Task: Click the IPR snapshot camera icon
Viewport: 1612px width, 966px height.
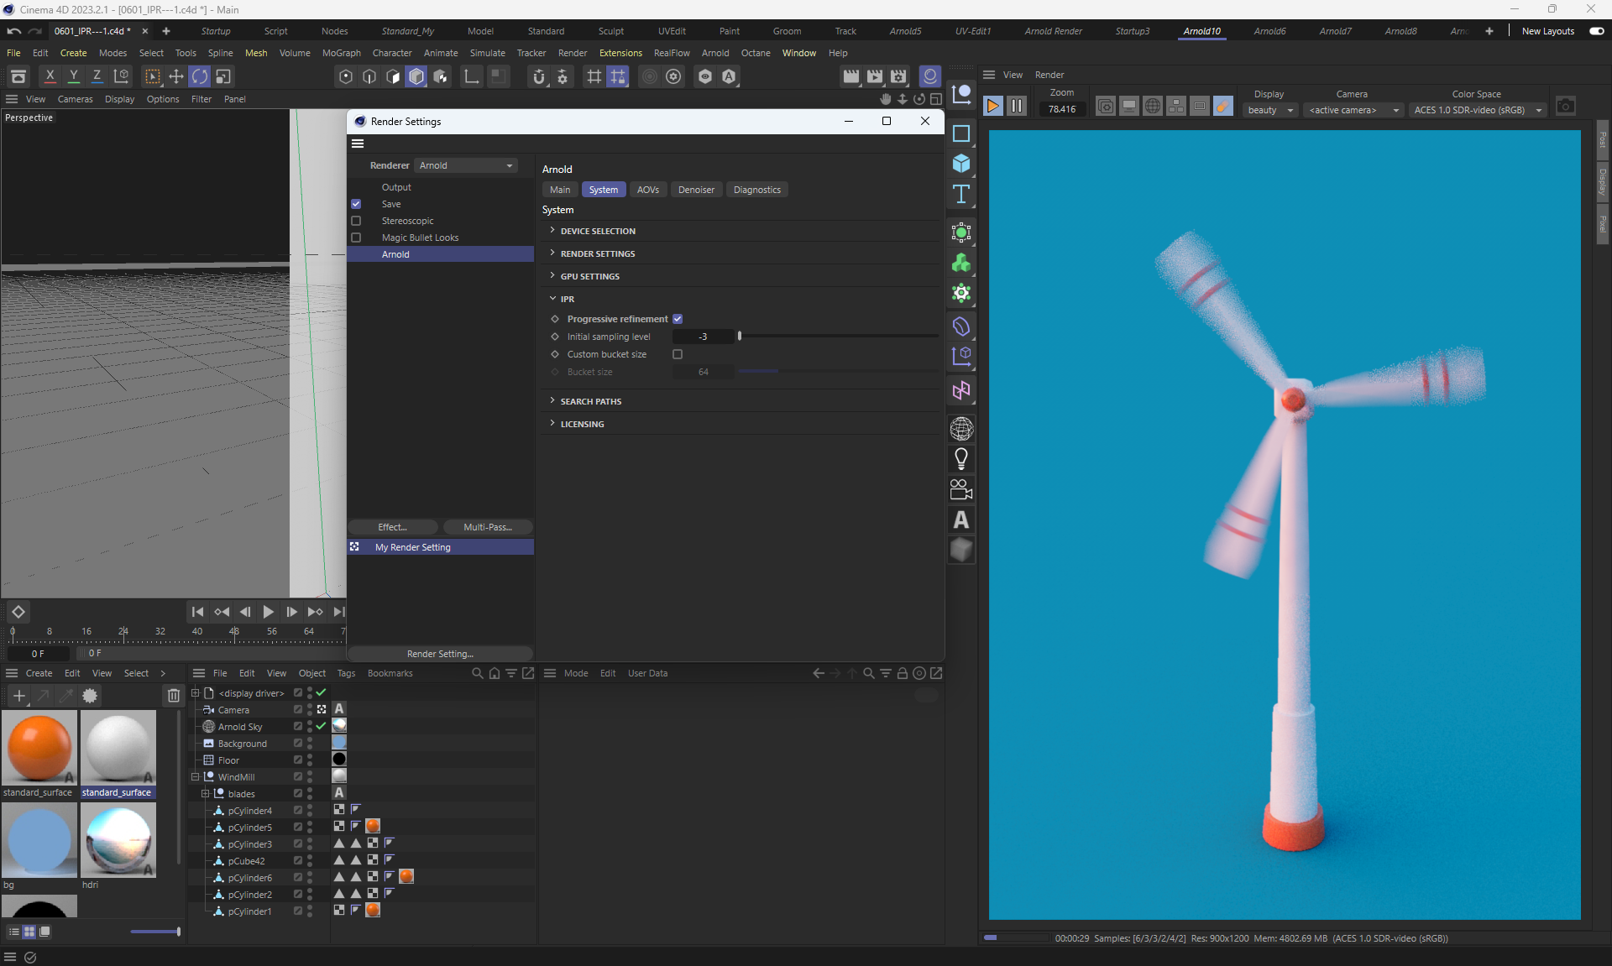Action: pyautogui.click(x=1565, y=106)
